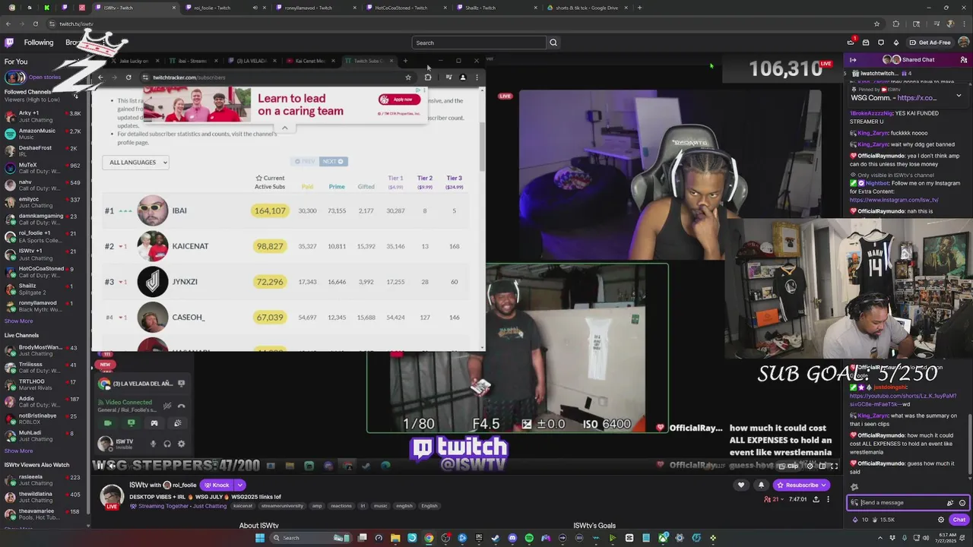This screenshot has height=547, width=973.
Task: Reload the twitch.tv page
Action: (x=35, y=24)
